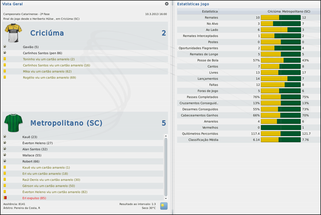
Task: Click the Campeonato Catarinense - 2ª Fase text
Action: point(26,14)
